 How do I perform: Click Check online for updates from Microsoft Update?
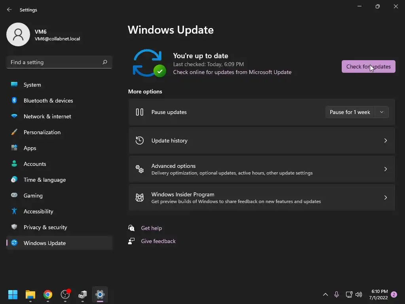point(232,72)
